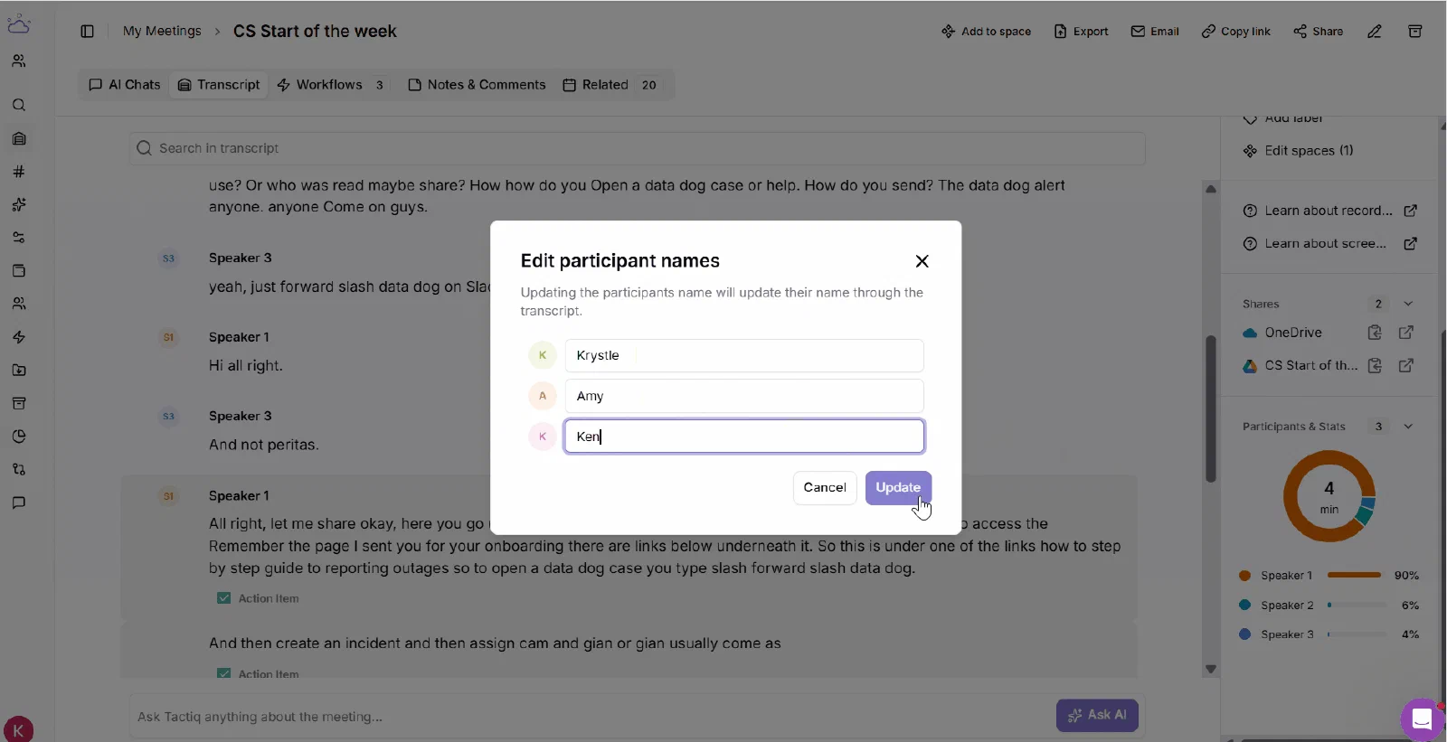This screenshot has height=742, width=1447.
Task: Cancel editing participant names
Action: [x=825, y=487]
